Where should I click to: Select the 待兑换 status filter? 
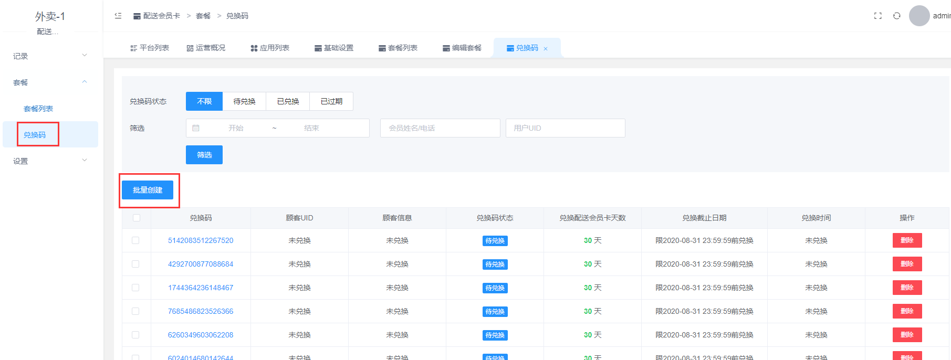(x=244, y=101)
